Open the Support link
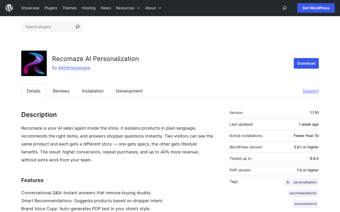Image resolution: width=340 pixels, height=212 pixels. (311, 91)
